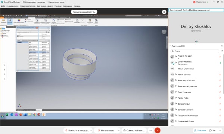Click Андрей Кондрат muted microphone icon

click(220, 57)
